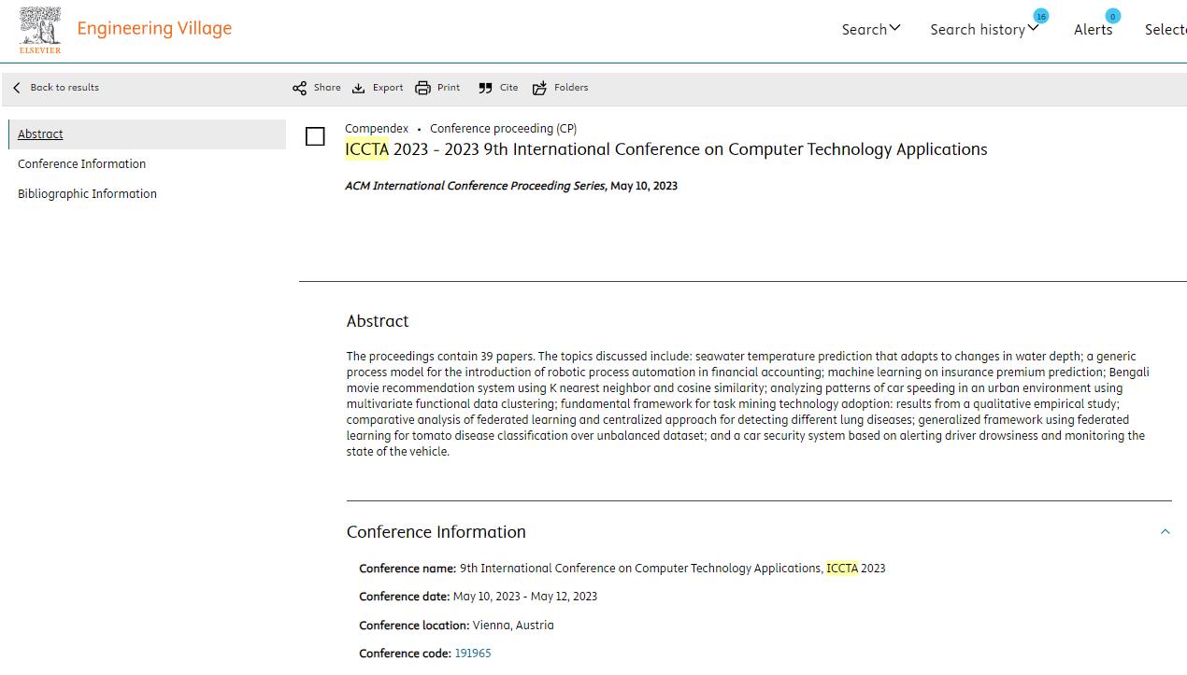Tick the checkbox beside ICCTA 2023 title
Image resolution: width=1187 pixels, height=675 pixels.
[315, 137]
